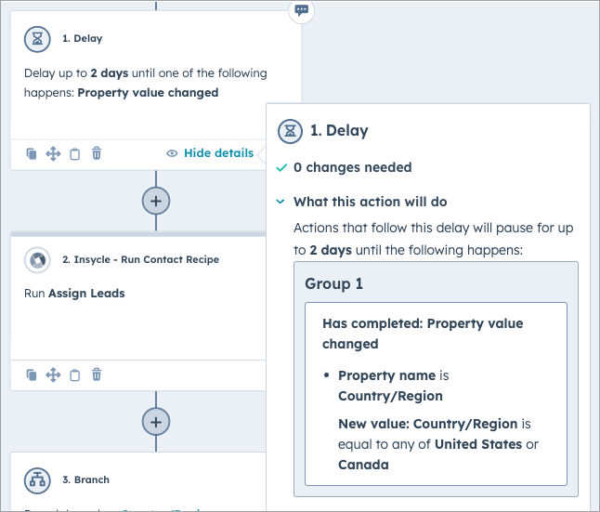This screenshot has height=512, width=600.
Task: Click the branch icon on the 3. Branch card
Action: 37,480
